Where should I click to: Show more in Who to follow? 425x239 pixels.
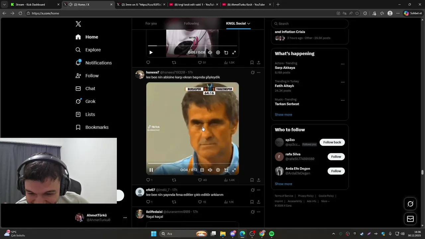[x=284, y=184]
